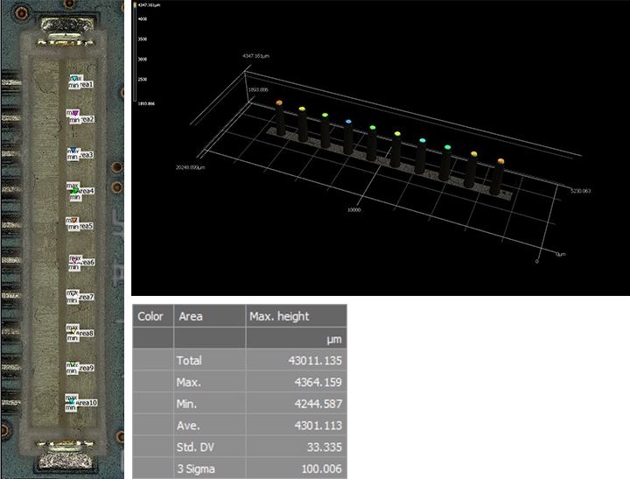This screenshot has height=479, width=630.
Task: Click the Area10 measurement marker
Action: pos(73,401)
